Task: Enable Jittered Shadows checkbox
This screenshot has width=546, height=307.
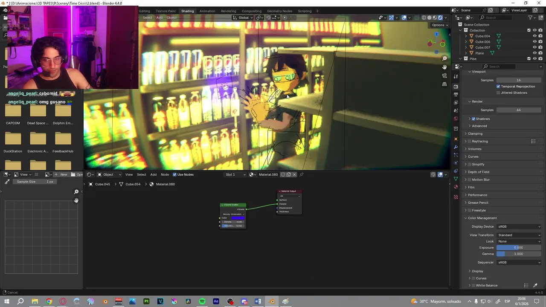Action: (x=498, y=93)
